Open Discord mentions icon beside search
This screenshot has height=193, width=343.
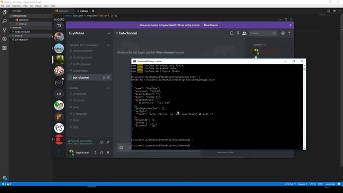pyautogui.click(x=283, y=33)
